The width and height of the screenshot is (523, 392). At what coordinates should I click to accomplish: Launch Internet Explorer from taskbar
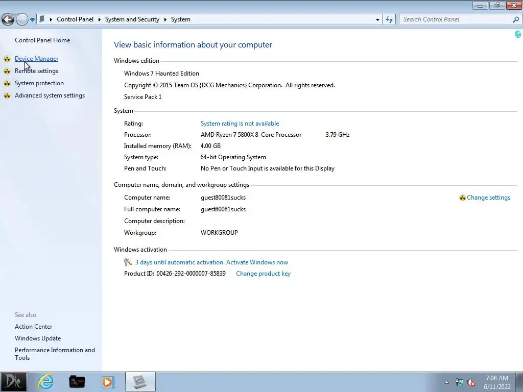tap(45, 382)
